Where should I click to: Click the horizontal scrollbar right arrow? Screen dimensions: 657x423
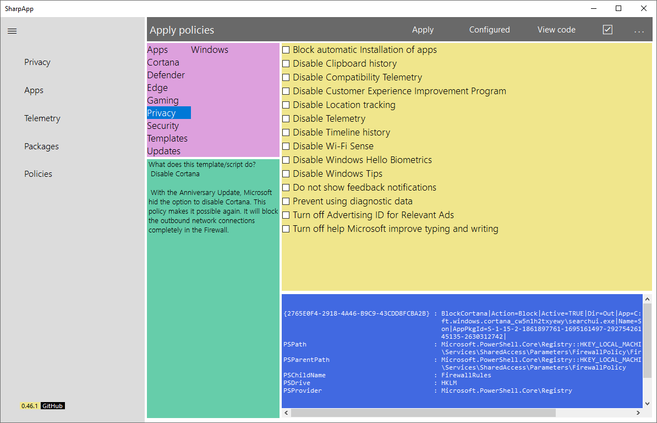(638, 413)
